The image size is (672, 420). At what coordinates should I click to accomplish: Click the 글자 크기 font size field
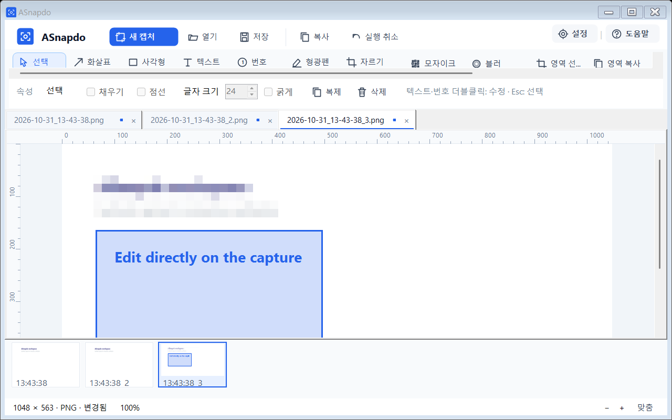tap(236, 91)
